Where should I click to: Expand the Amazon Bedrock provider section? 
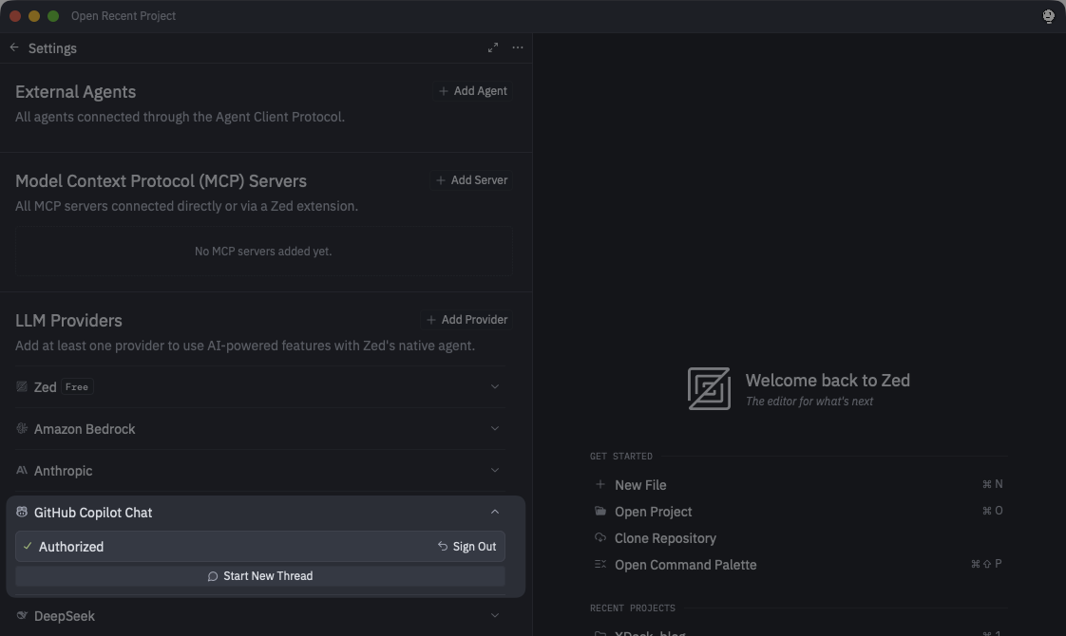[495, 429]
